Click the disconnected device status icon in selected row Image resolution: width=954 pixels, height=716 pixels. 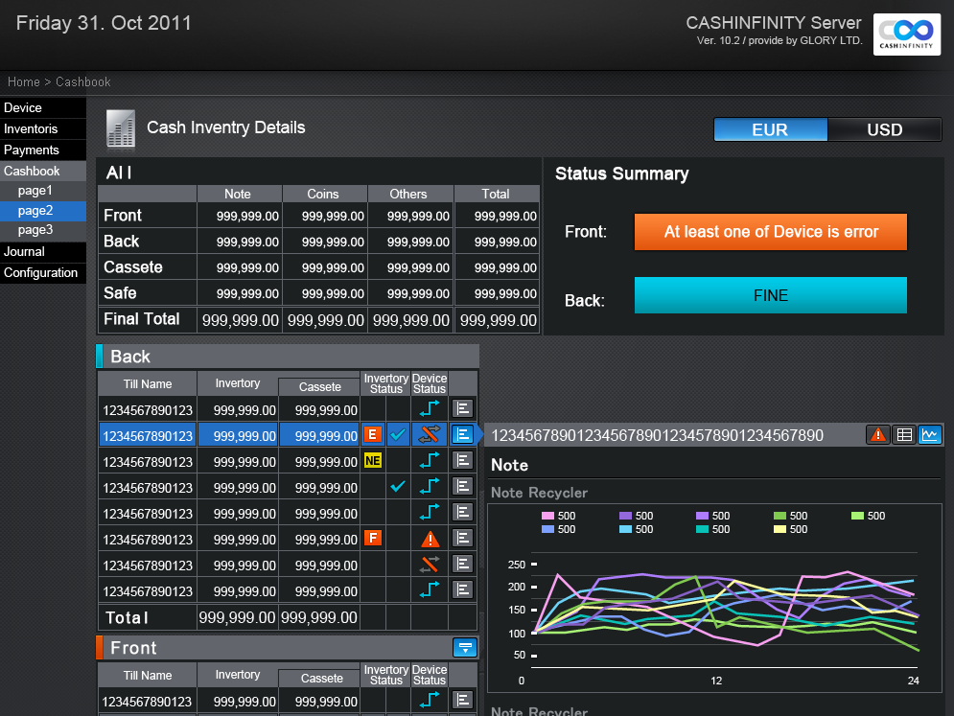coord(430,435)
